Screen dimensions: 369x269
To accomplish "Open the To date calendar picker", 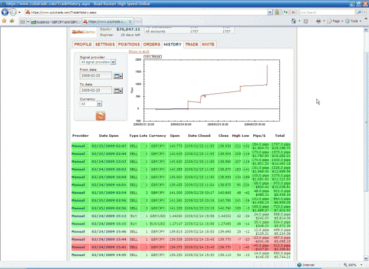I will pyautogui.click(x=118, y=90).
